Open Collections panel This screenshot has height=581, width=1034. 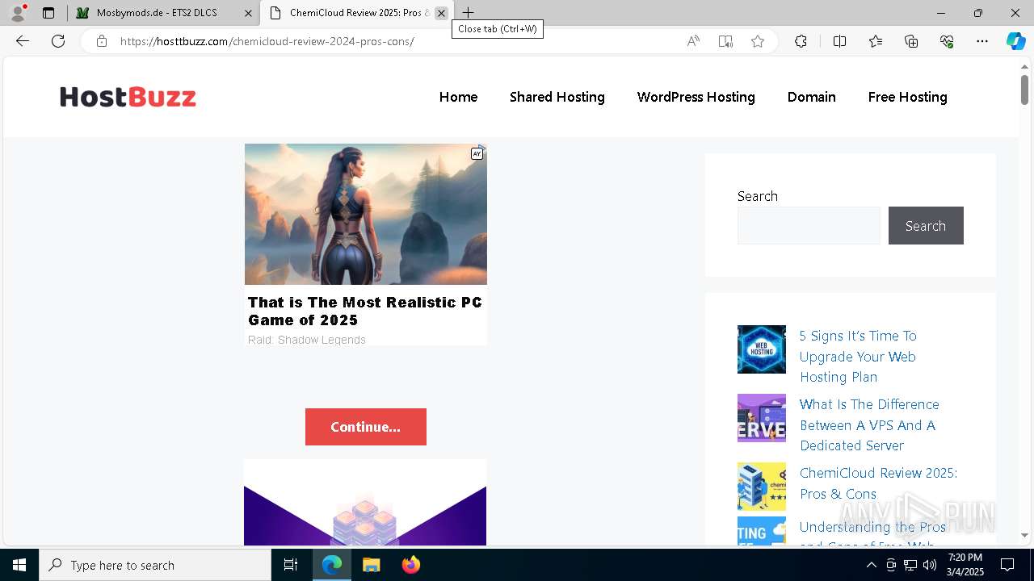point(911,41)
